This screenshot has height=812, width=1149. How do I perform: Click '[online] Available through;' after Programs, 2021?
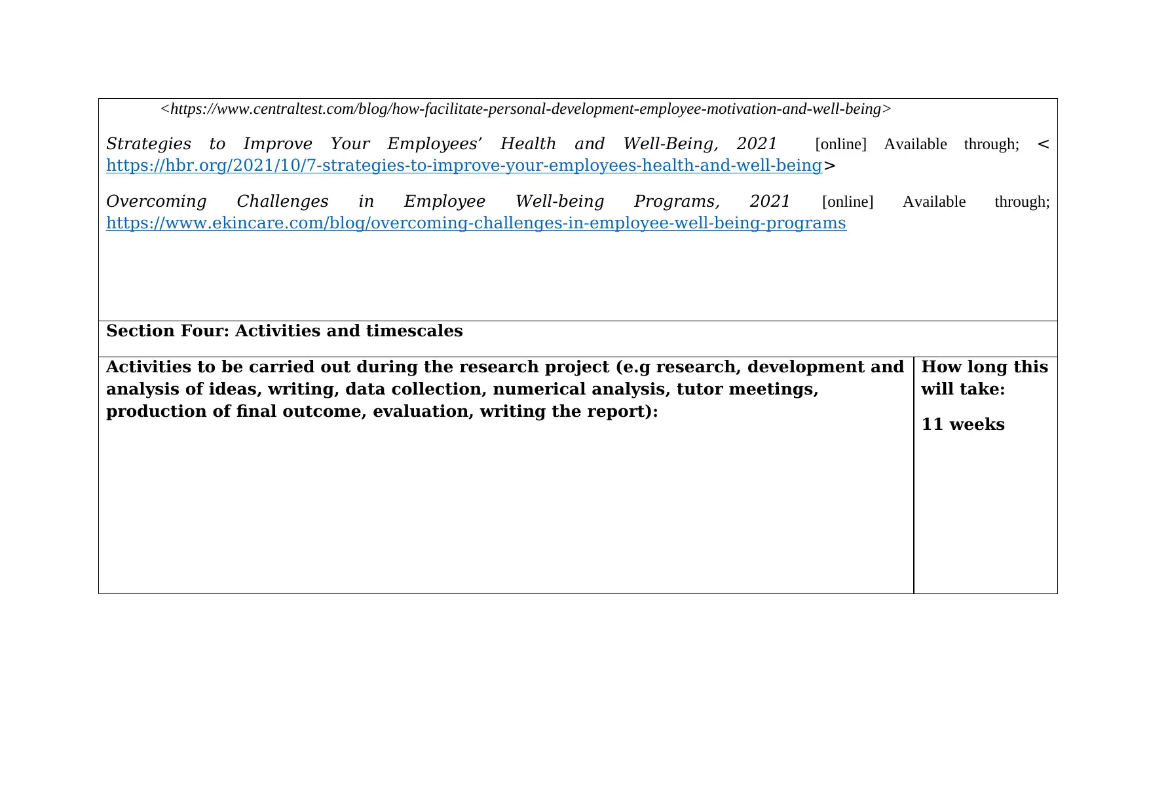click(935, 202)
